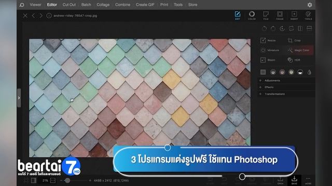The image size is (332, 186).
Task: Go to the previous image arrow
Action: point(33,16)
